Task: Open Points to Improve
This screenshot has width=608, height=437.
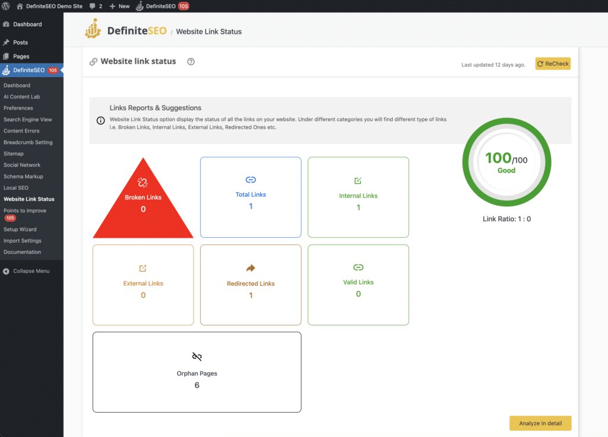Action: point(25,210)
